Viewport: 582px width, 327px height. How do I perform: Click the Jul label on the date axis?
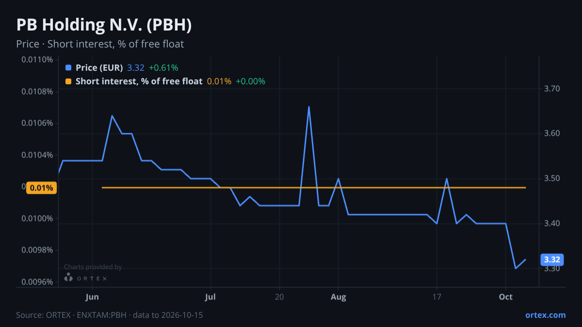[x=210, y=297]
